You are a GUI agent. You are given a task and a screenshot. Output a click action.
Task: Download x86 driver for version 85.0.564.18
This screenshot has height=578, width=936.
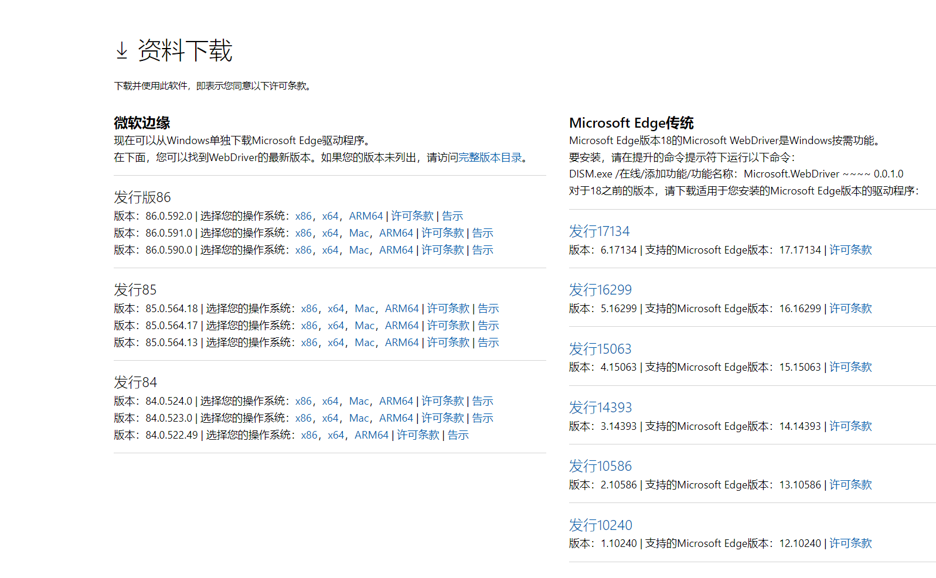(309, 309)
